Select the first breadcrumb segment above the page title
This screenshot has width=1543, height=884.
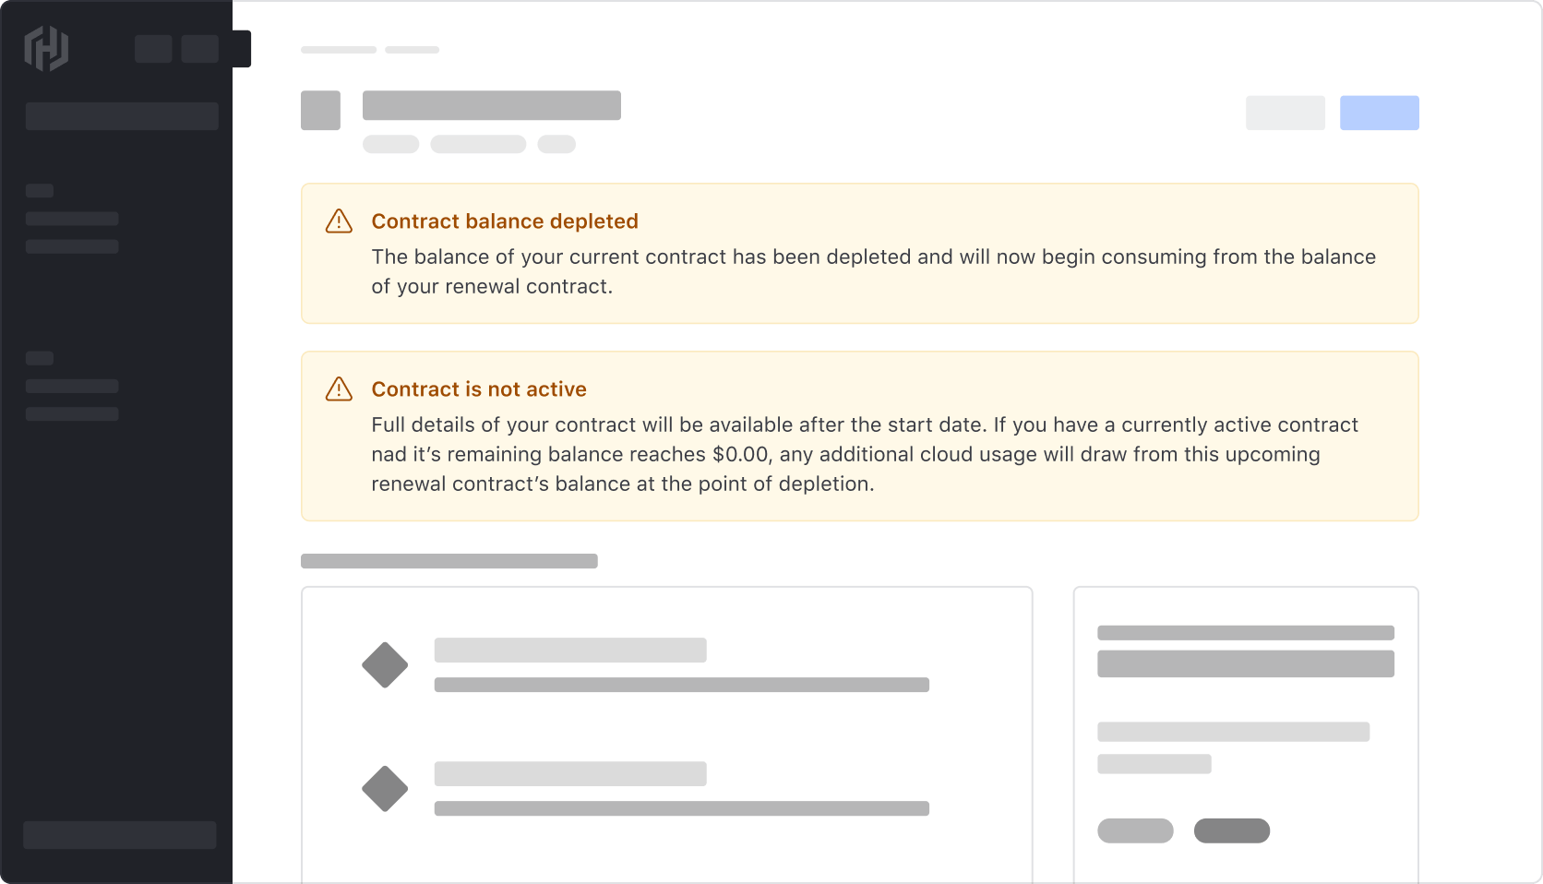(x=338, y=50)
